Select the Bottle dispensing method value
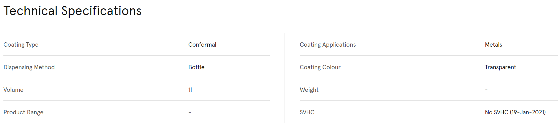The width and height of the screenshot is (558, 127). [196, 67]
